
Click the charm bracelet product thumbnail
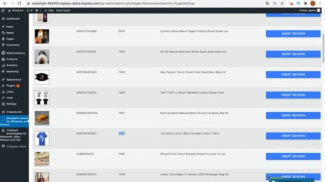tap(42, 159)
